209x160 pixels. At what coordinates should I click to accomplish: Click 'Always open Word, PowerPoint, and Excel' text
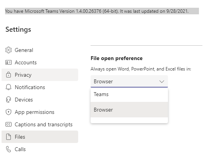click(141, 69)
